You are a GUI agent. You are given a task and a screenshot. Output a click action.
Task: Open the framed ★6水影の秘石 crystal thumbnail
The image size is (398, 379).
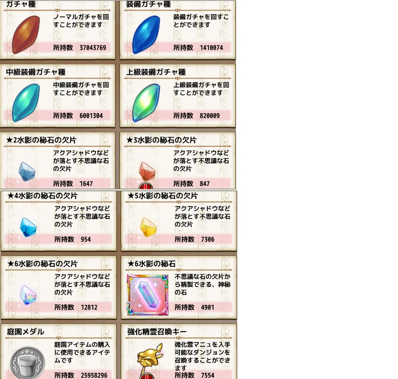(148, 295)
